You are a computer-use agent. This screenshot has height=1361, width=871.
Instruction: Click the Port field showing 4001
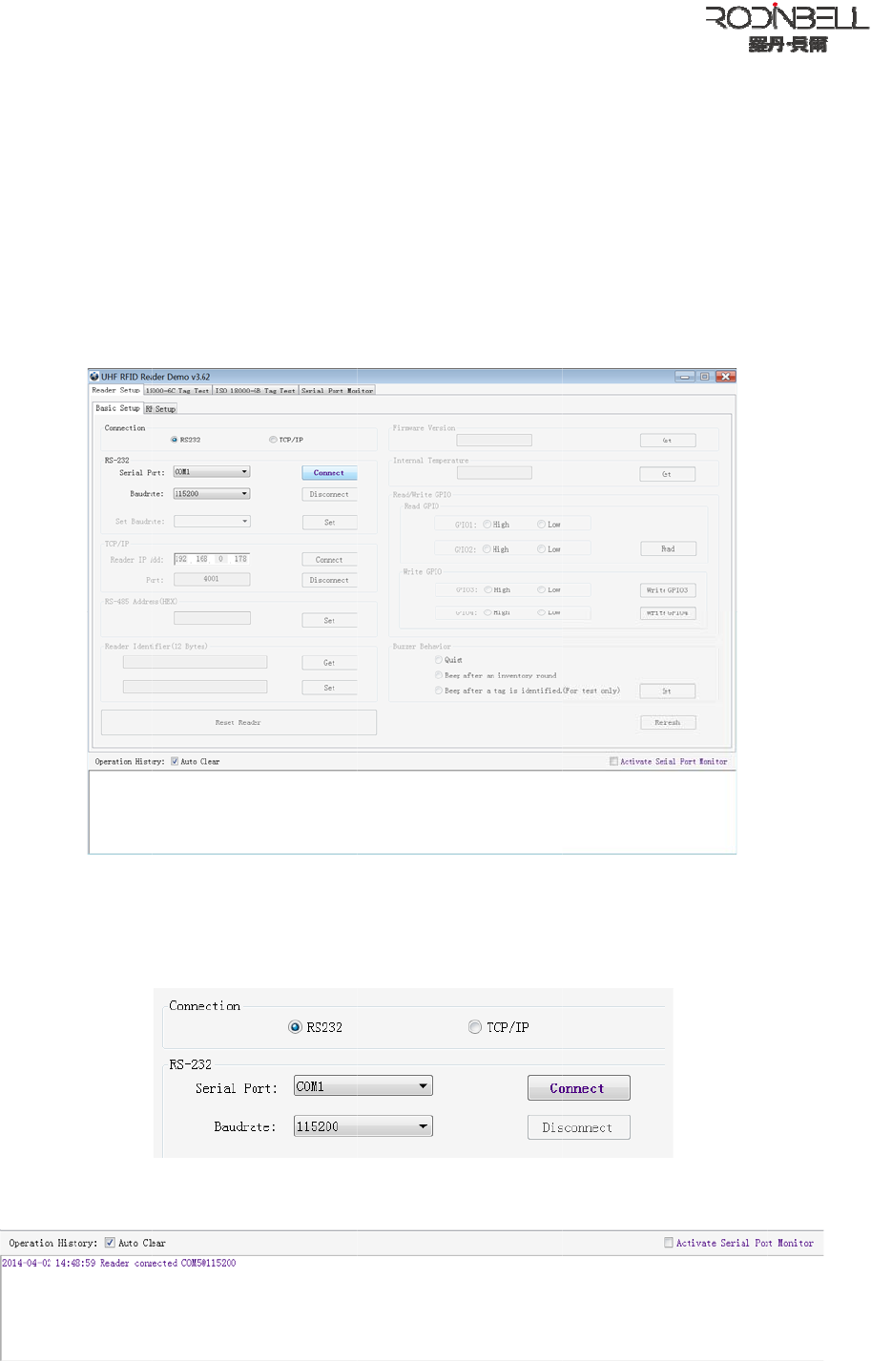coord(212,579)
